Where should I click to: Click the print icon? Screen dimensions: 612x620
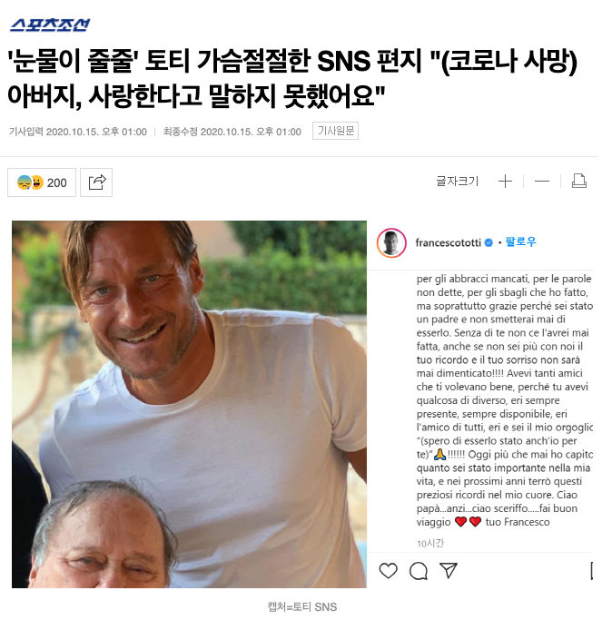579,181
